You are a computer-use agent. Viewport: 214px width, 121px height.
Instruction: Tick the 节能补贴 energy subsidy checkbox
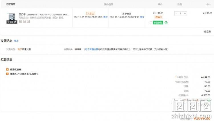pyautogui.click(x=151, y=23)
